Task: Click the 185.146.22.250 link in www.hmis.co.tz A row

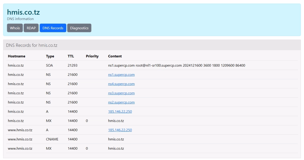Action: [120, 130]
